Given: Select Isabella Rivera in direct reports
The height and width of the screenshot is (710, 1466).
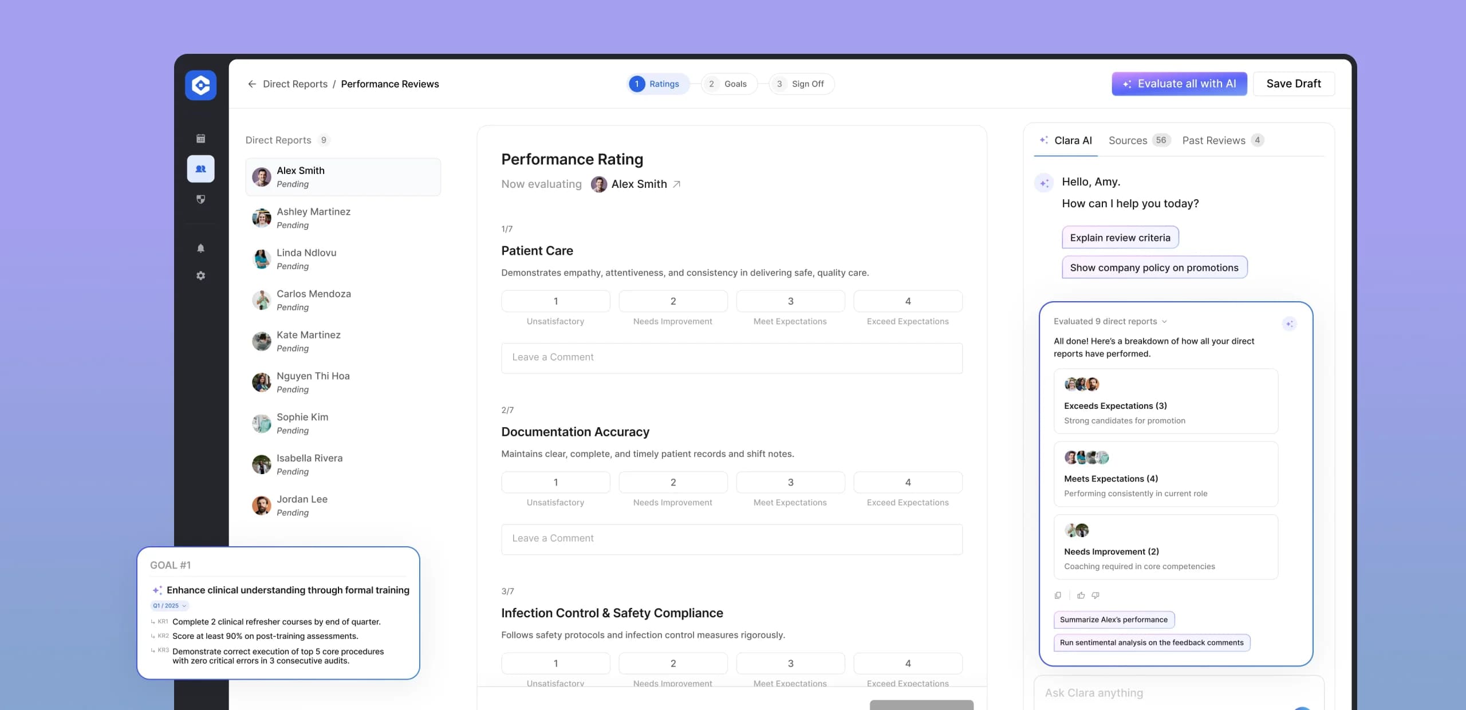Looking at the screenshot, I should (343, 464).
